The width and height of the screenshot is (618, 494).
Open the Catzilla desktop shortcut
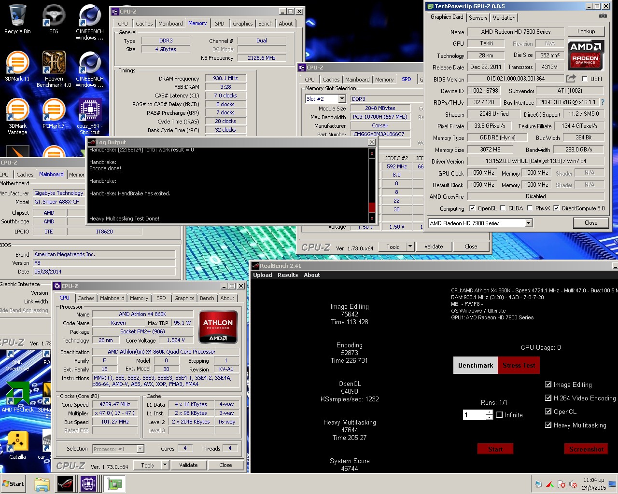(17, 444)
